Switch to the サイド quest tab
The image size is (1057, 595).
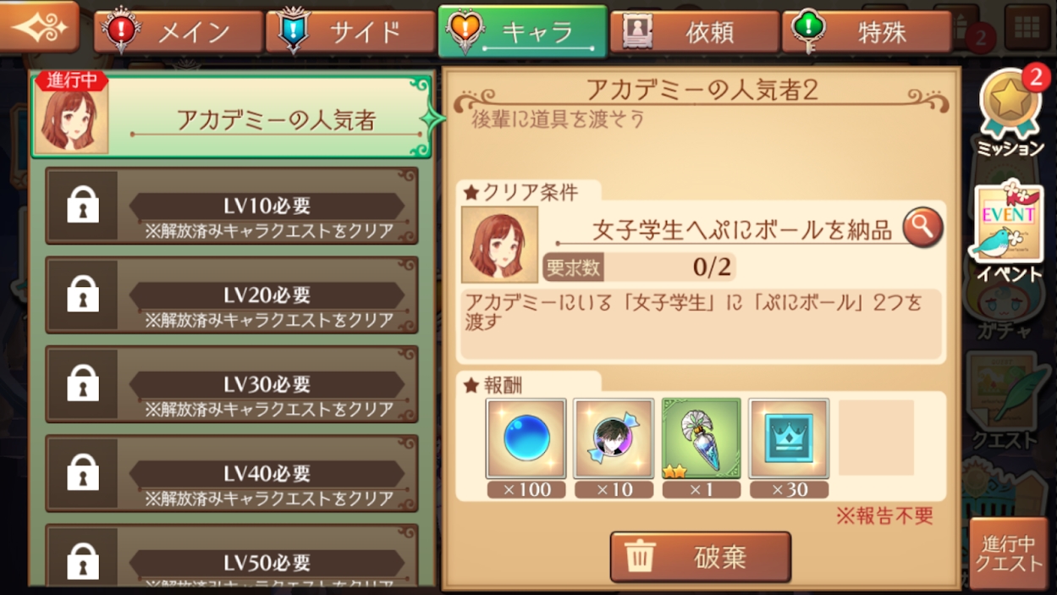tap(350, 32)
